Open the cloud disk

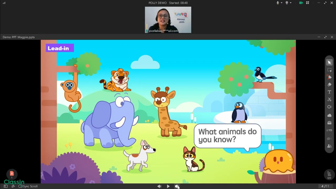(329, 115)
